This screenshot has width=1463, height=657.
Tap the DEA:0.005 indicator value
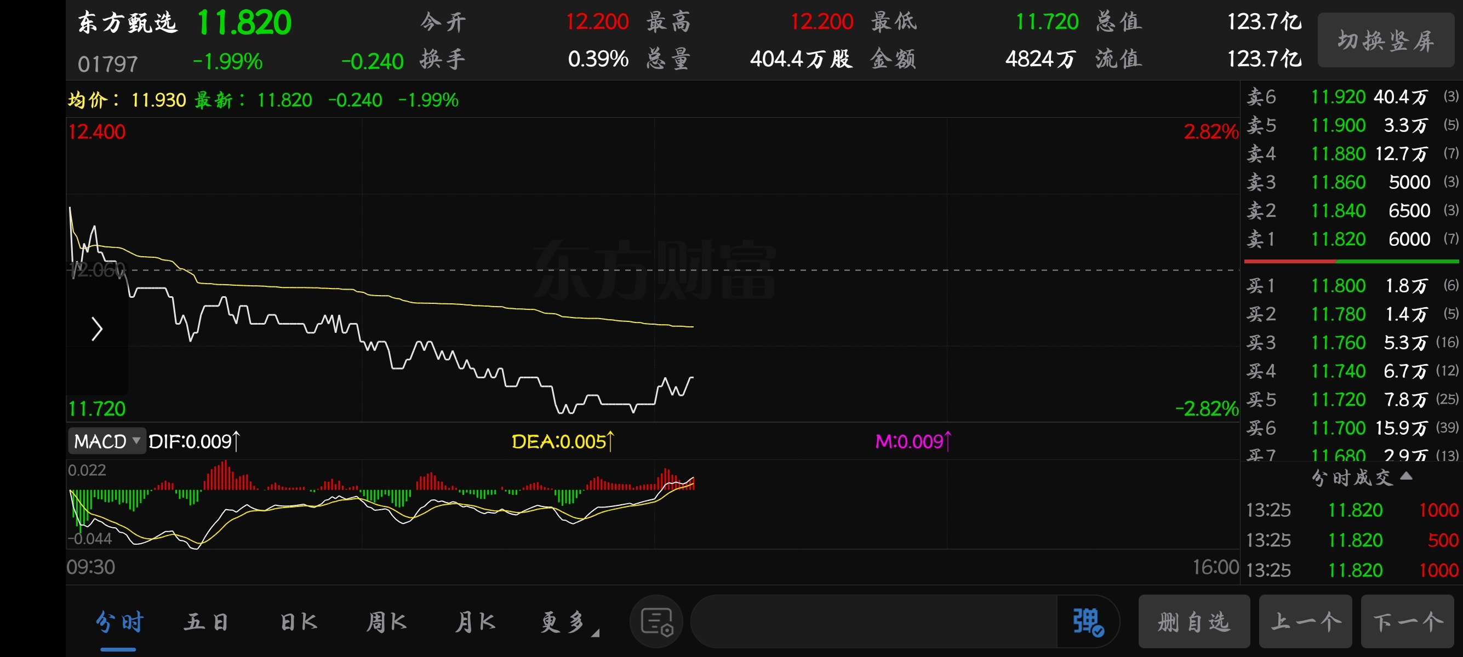click(563, 441)
